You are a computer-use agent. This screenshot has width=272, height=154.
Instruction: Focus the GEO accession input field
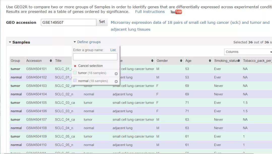tap(69, 23)
